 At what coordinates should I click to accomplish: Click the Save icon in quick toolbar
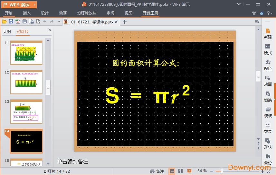pyautogui.click(x=11, y=22)
